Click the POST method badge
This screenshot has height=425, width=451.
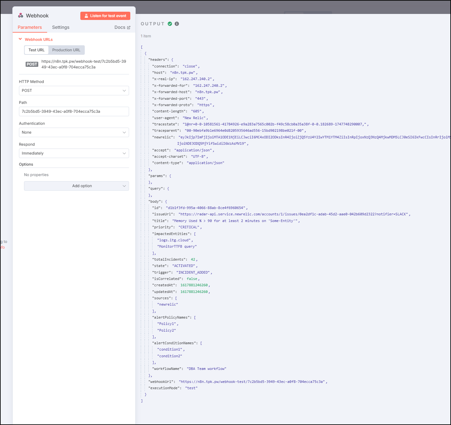[x=32, y=64]
